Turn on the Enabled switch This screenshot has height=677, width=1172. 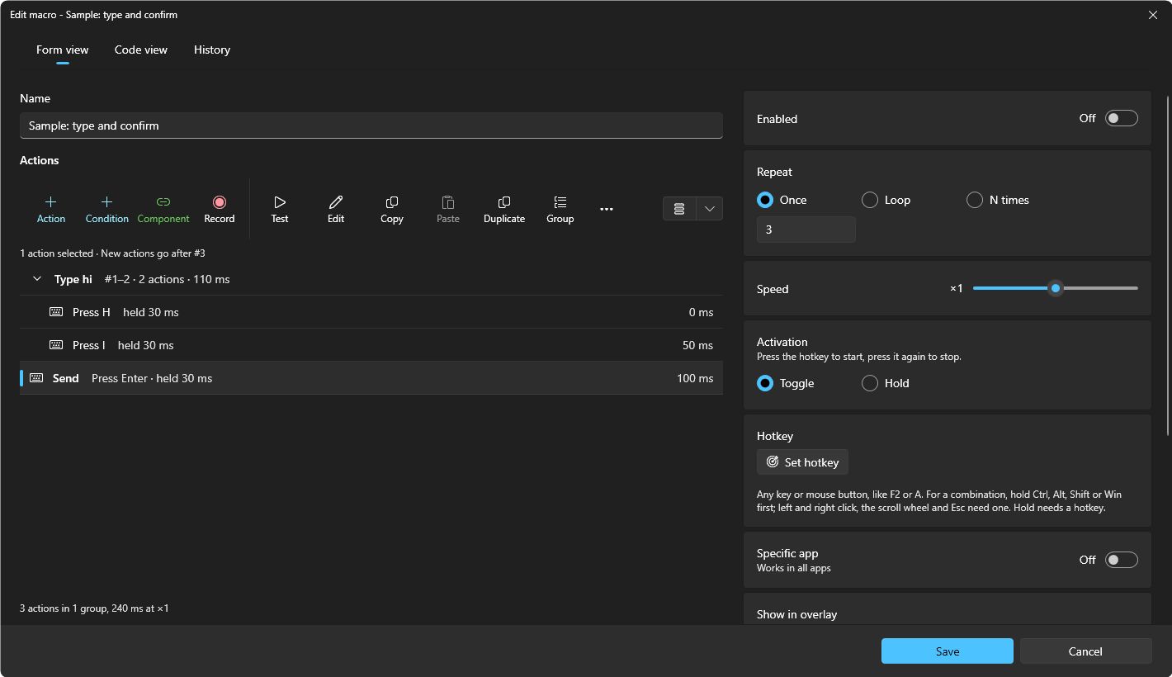click(1122, 118)
